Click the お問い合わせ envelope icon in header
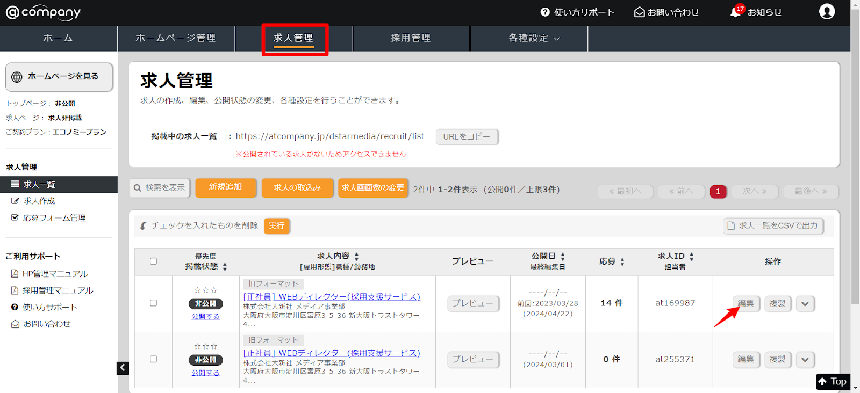The image size is (860, 393). coord(639,12)
